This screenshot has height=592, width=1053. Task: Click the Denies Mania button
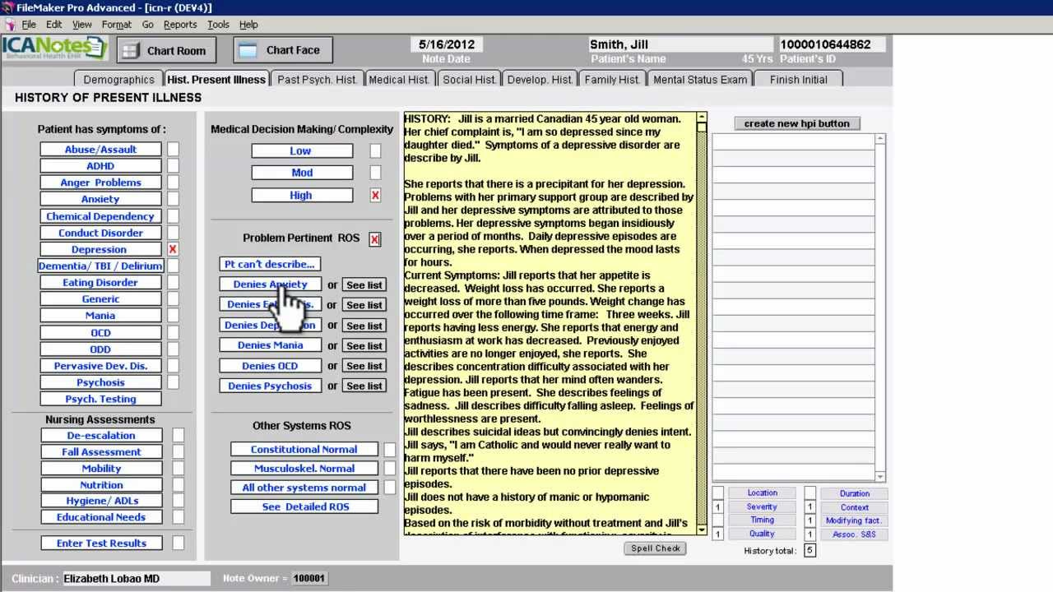[270, 345]
